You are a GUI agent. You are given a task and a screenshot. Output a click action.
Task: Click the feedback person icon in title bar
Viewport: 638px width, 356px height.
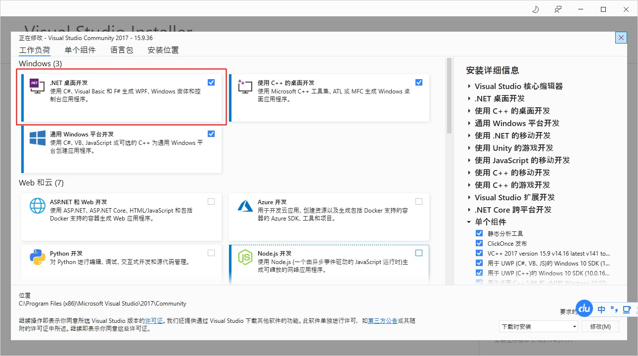point(558,9)
